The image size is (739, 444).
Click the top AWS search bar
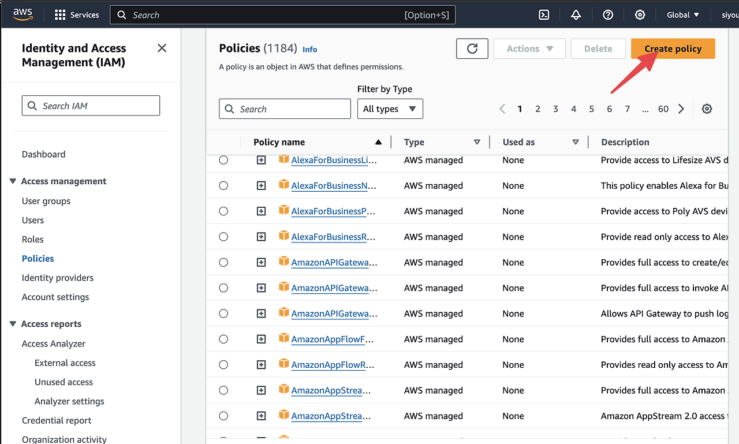(x=283, y=15)
